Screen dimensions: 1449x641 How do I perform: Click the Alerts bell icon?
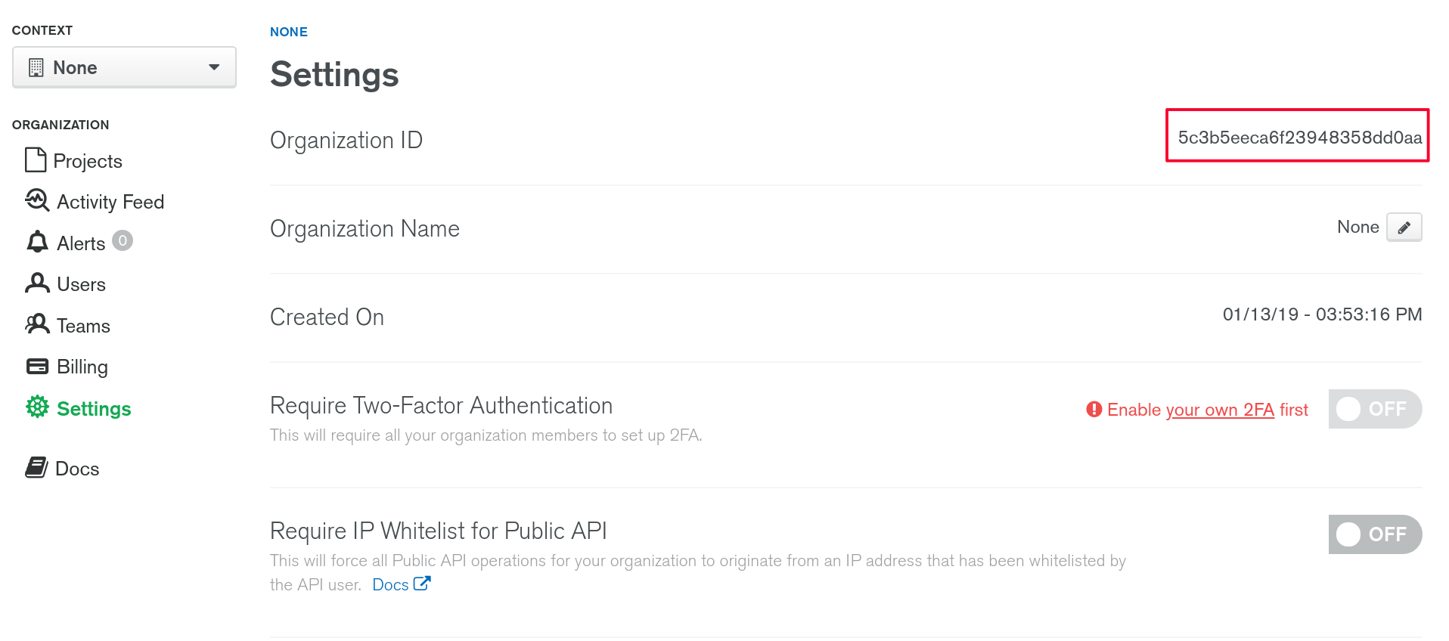click(x=37, y=242)
